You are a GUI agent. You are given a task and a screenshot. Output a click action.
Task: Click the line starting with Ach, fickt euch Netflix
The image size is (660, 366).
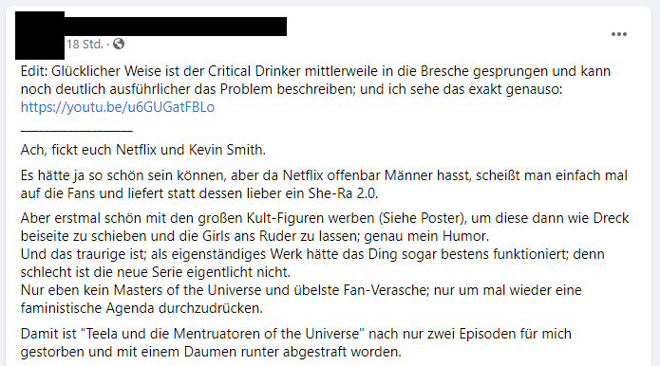143,150
